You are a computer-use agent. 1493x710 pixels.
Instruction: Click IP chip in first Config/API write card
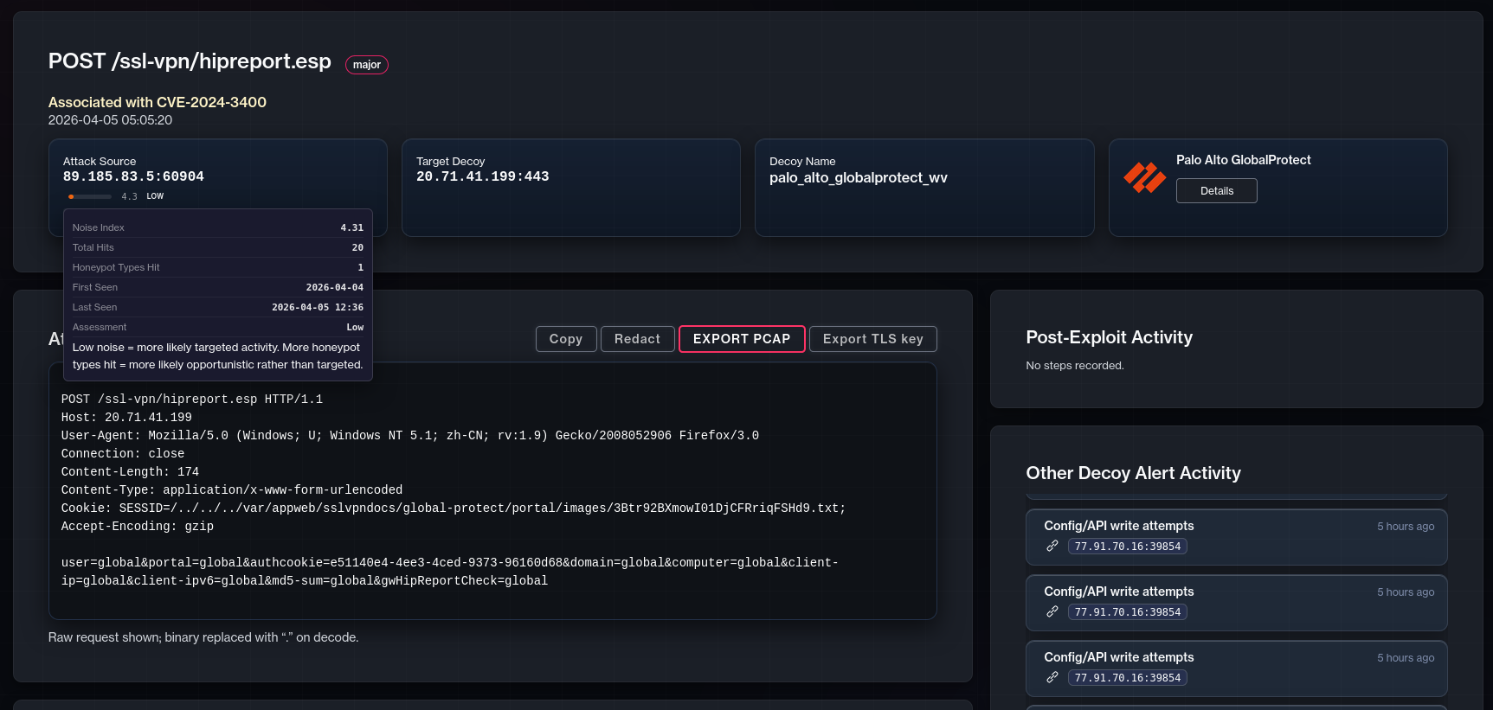tap(1127, 547)
